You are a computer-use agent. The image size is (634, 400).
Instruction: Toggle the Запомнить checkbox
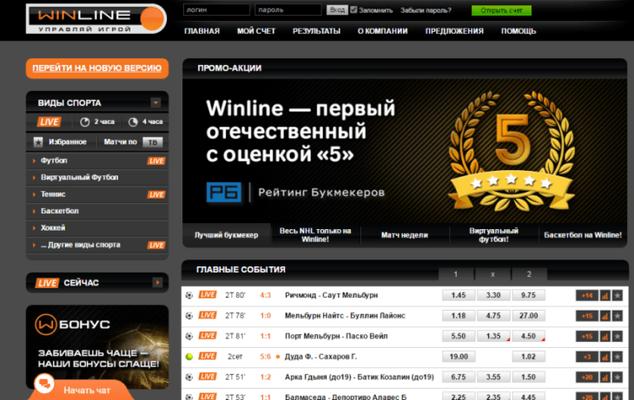click(x=353, y=10)
